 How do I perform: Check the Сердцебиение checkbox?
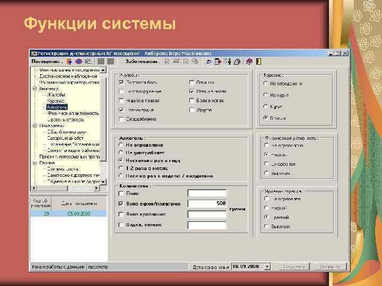[121, 119]
